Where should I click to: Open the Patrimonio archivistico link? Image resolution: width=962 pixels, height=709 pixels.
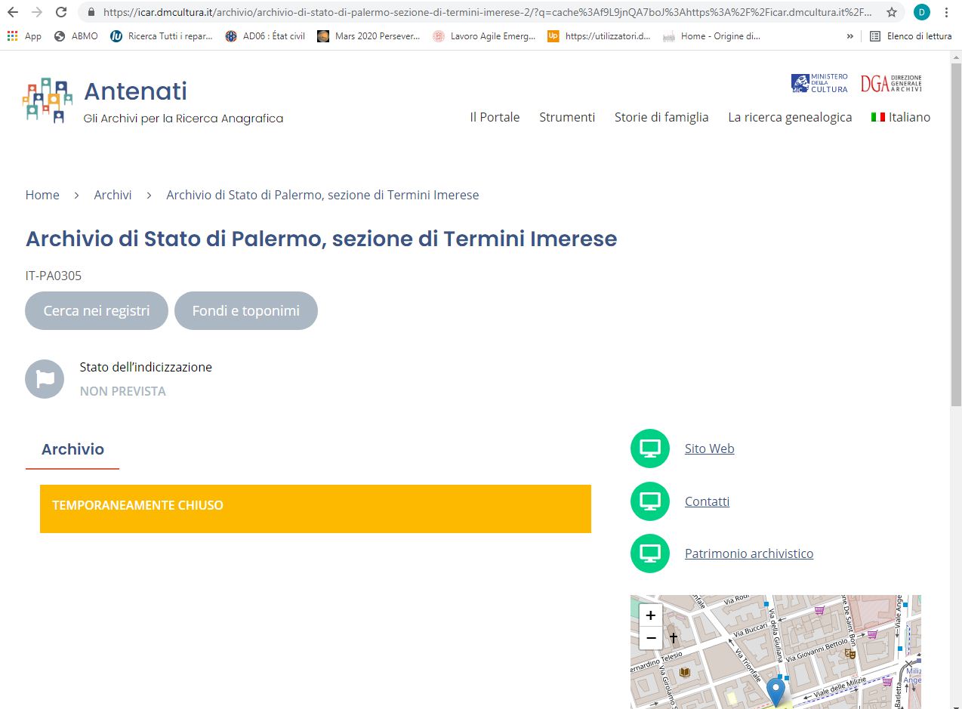749,553
